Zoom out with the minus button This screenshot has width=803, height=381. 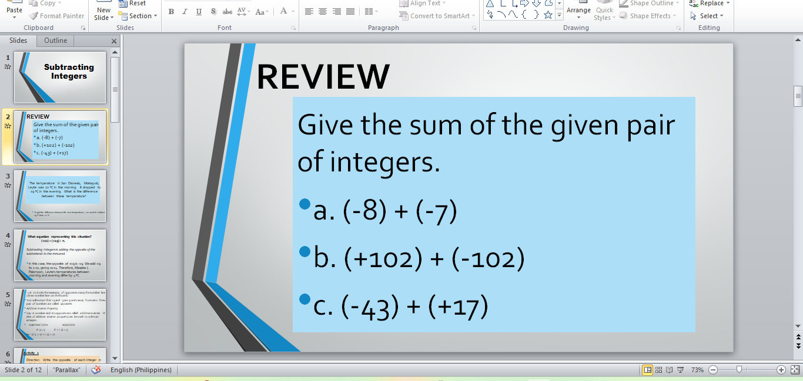point(713,370)
